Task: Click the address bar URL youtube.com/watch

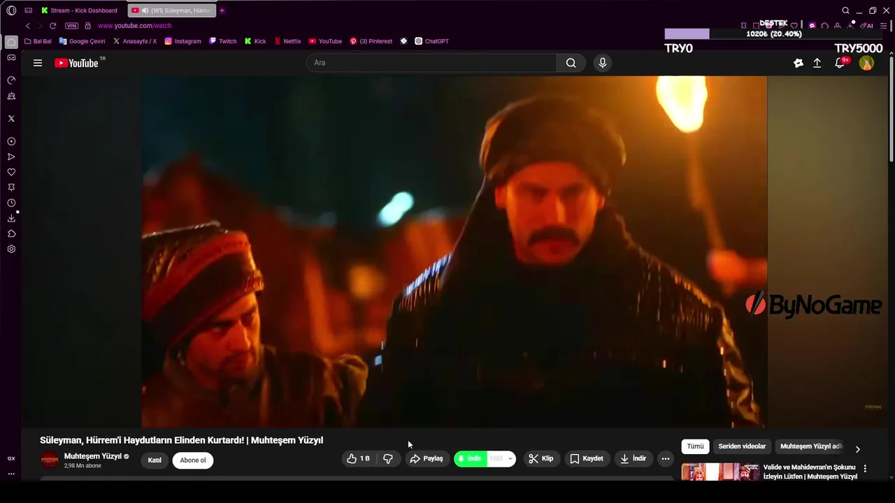Action: 134,26
